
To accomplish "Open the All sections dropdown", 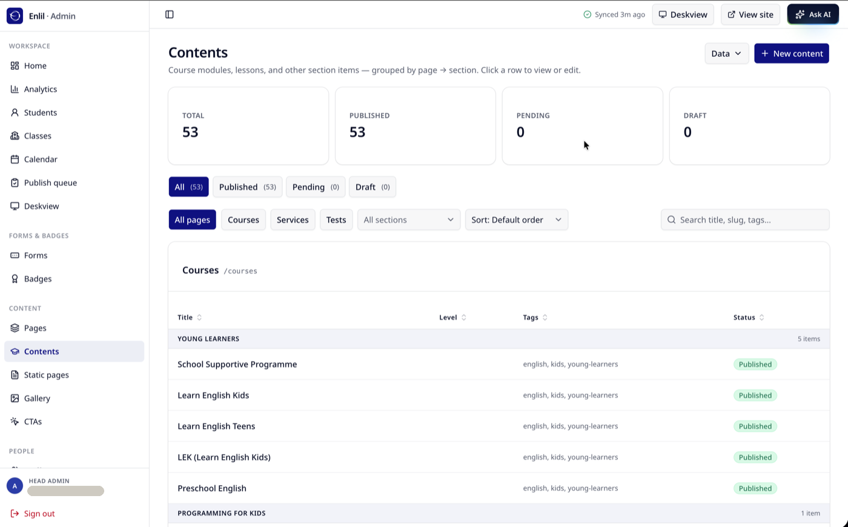I will click(409, 220).
